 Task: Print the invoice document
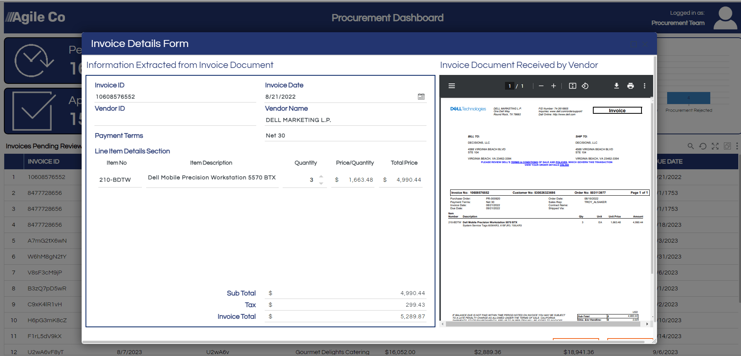pyautogui.click(x=631, y=86)
